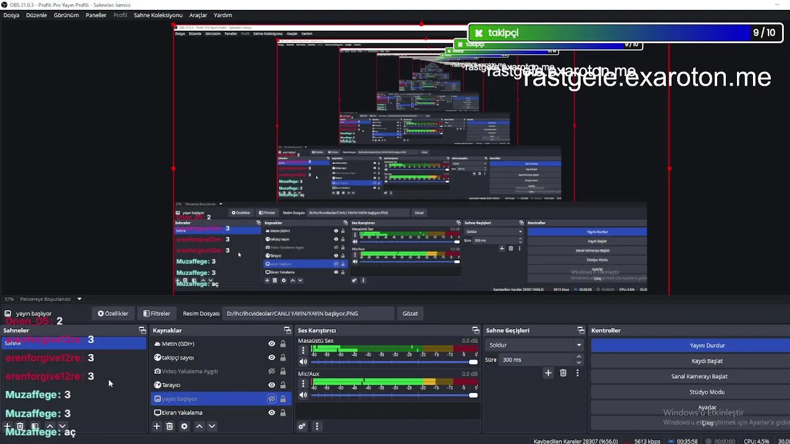
Task: Open transition three-dot properties menu
Action: tap(578, 372)
